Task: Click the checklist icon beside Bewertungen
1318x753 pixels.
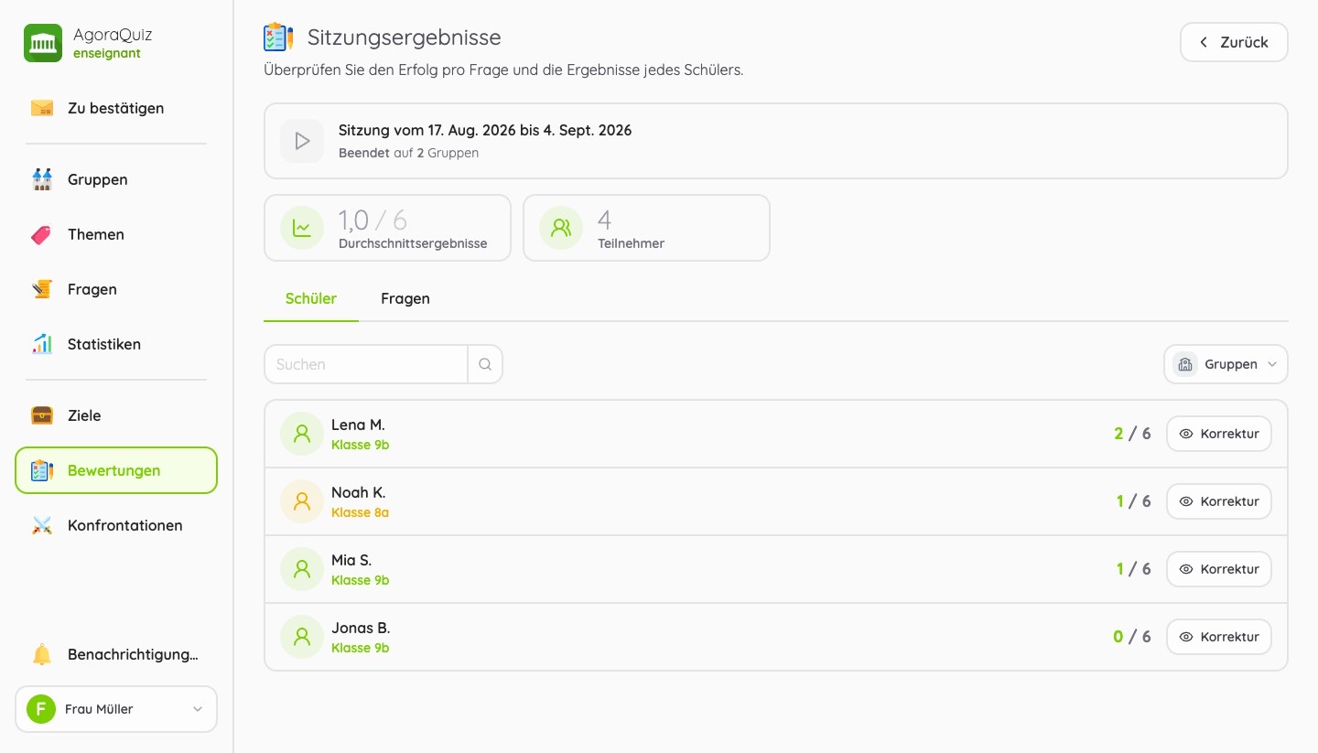Action: tap(42, 470)
